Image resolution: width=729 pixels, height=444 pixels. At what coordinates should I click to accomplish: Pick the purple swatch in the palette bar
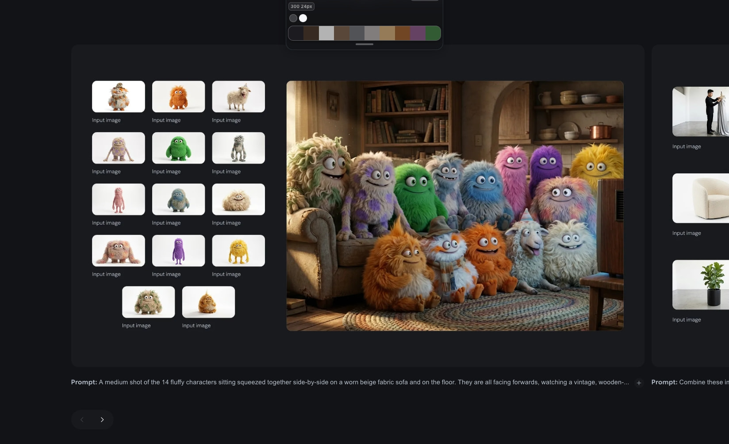click(x=418, y=33)
